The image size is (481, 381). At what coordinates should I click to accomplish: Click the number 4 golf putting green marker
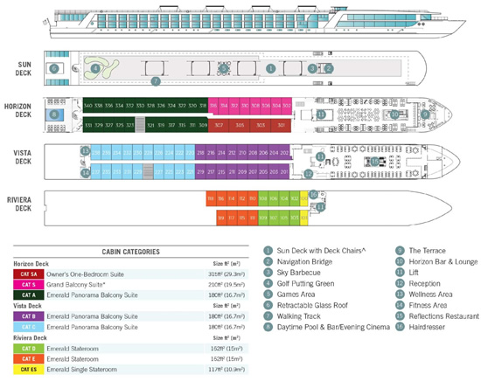pos(95,68)
